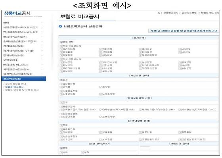Viewport: 222px width, 158px height.
Task: Toggle the 전체 선택 checkbox in 회사선택
Action: click(61, 42)
